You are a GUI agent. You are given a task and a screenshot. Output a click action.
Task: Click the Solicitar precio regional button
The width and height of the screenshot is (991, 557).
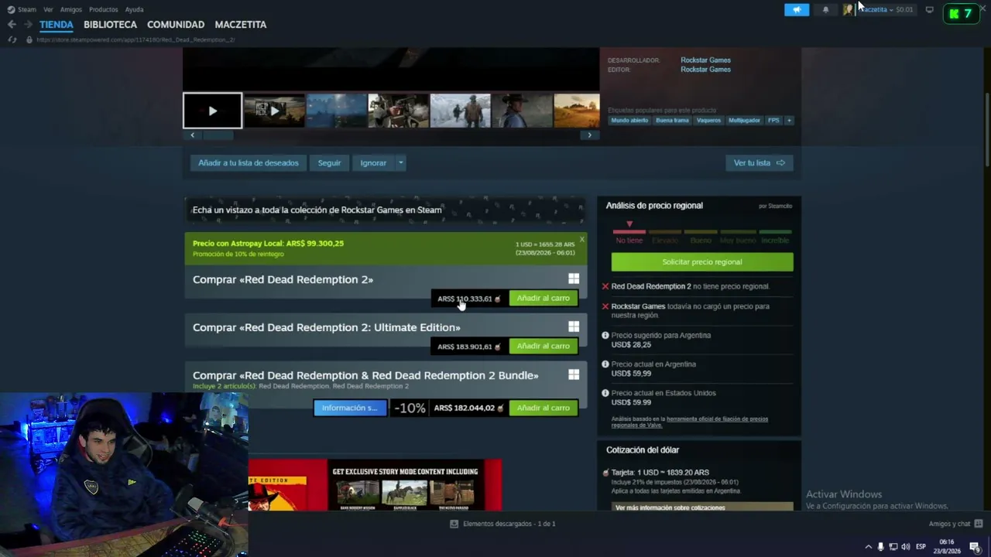coord(702,262)
